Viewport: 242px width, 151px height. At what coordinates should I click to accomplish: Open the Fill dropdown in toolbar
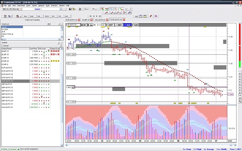(94, 9)
